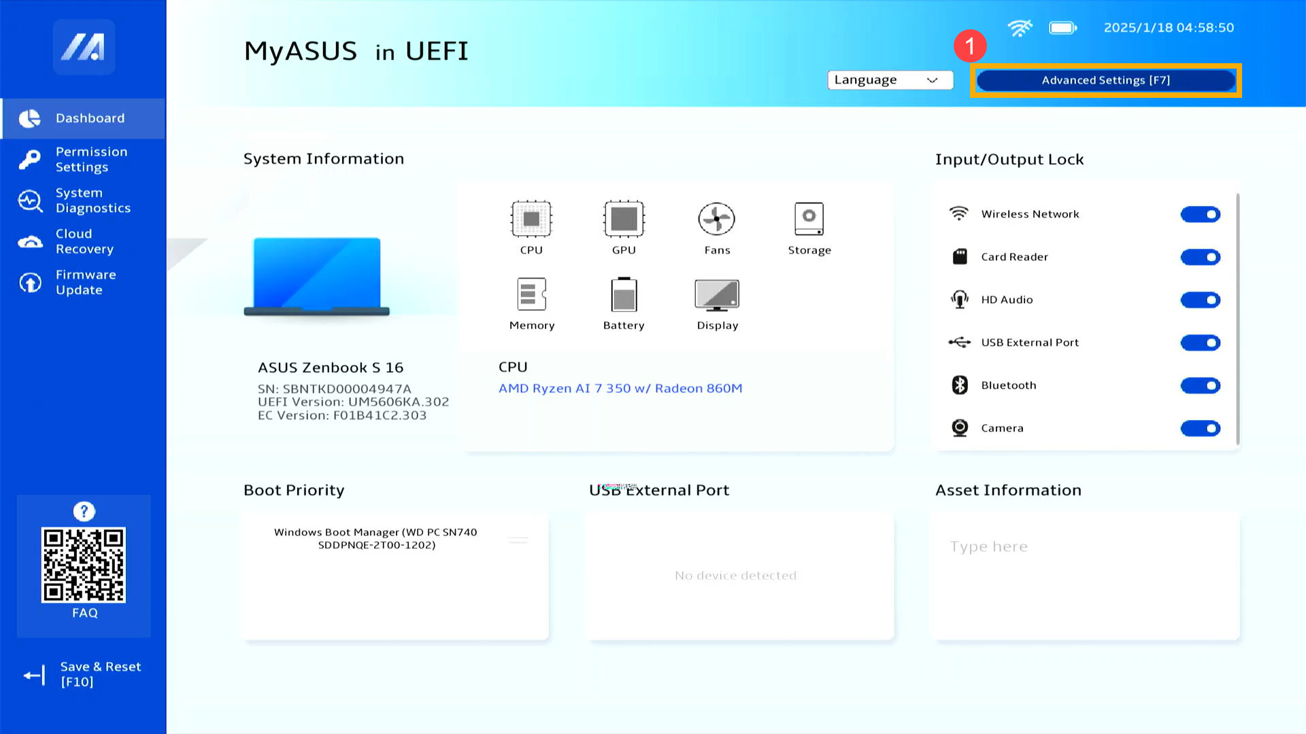The height and width of the screenshot is (734, 1306).
Task: Open Permission Settings in sidebar
Action: pos(83,159)
